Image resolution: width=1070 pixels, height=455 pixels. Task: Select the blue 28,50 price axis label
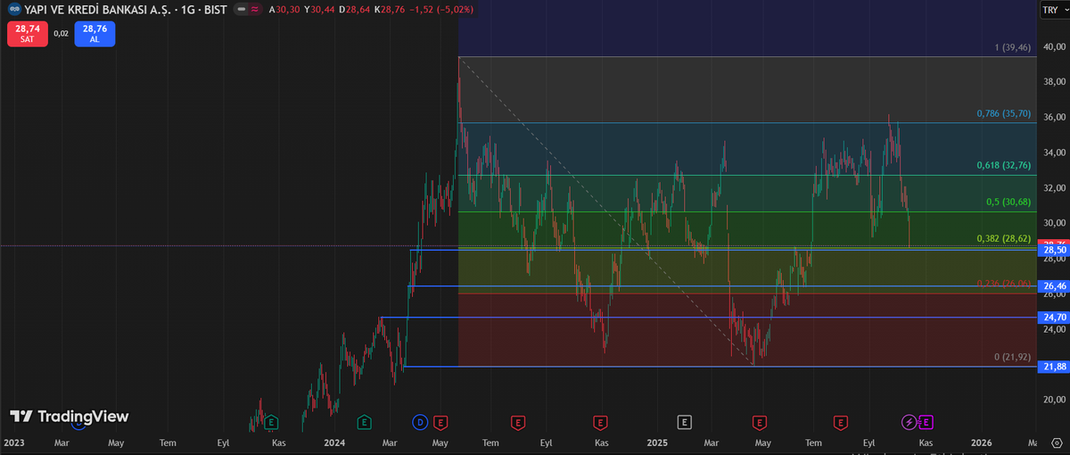[1053, 251]
